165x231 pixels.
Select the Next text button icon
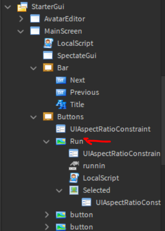tap(61, 80)
